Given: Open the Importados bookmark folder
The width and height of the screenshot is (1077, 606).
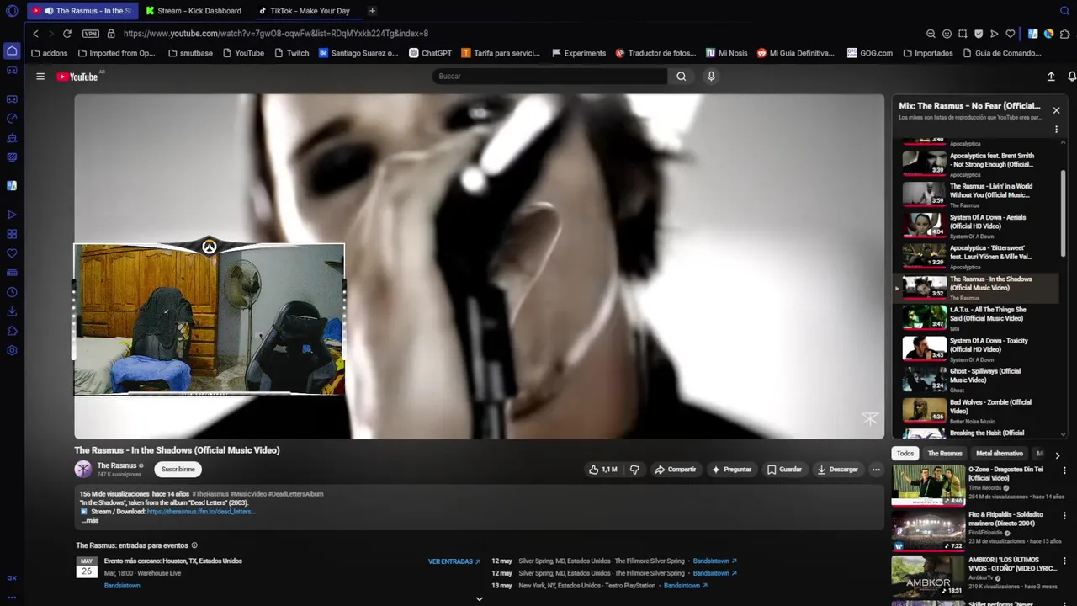Looking at the screenshot, I should pyautogui.click(x=928, y=53).
